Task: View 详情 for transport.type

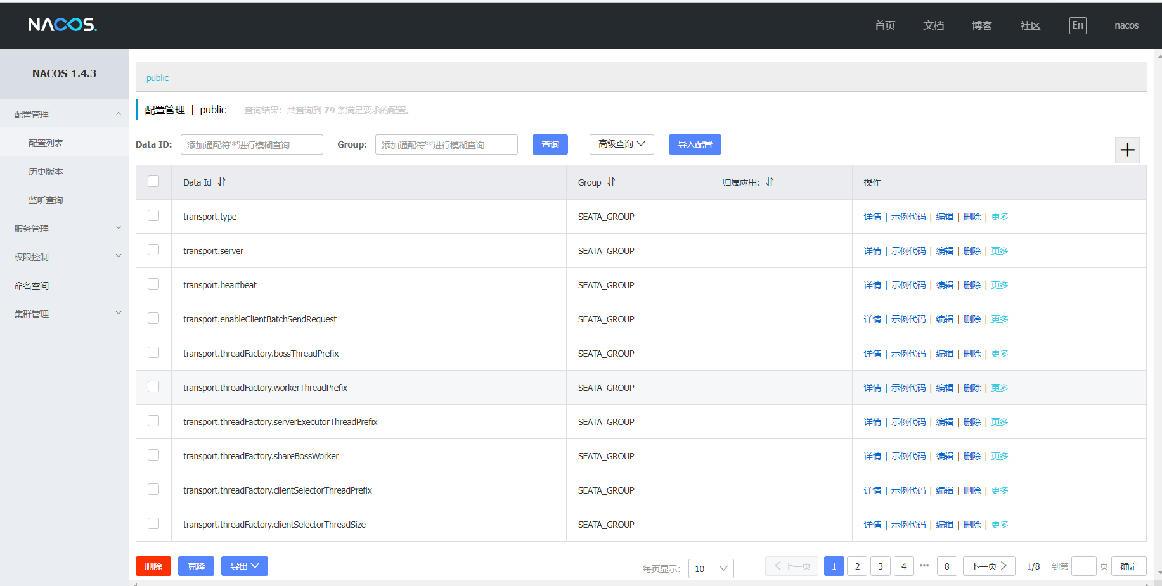Action: [x=872, y=217]
